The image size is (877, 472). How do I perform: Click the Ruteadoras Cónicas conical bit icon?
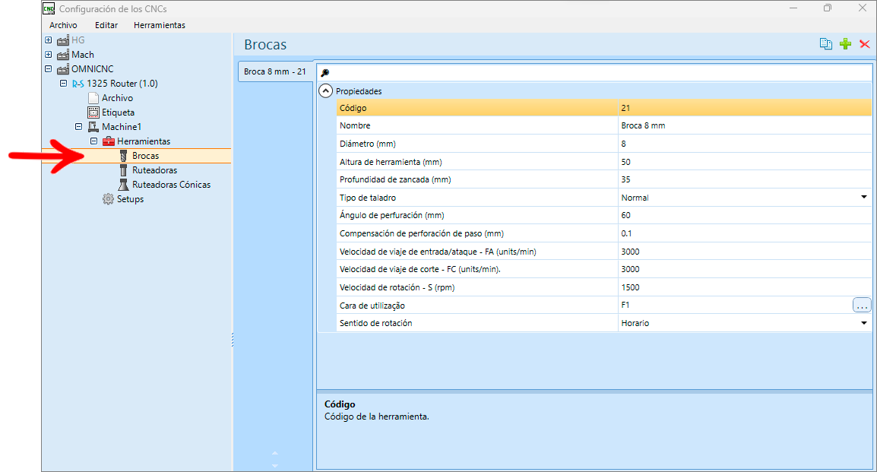pyautogui.click(x=124, y=185)
